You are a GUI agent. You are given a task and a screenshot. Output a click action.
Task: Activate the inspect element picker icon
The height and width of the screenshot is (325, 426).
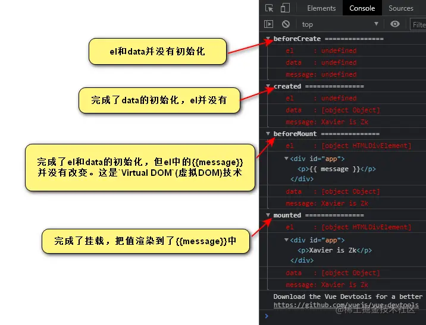pos(269,8)
